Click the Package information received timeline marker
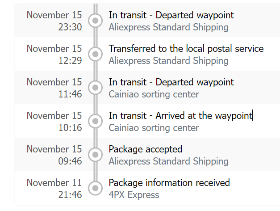280x211 pixels. tap(95, 188)
